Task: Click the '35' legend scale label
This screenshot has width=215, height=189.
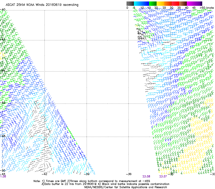Action: (x=179, y=8)
